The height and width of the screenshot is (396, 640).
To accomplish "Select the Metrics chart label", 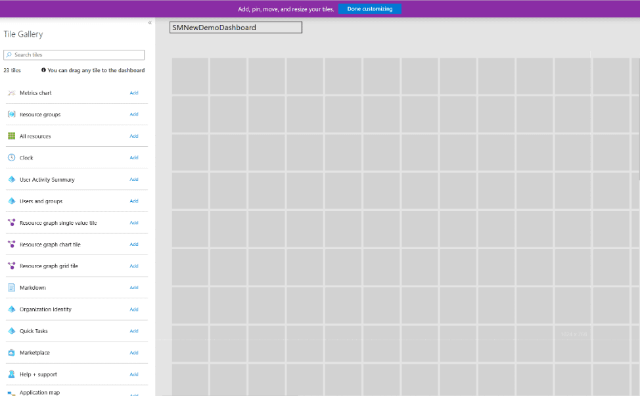I will click(35, 93).
